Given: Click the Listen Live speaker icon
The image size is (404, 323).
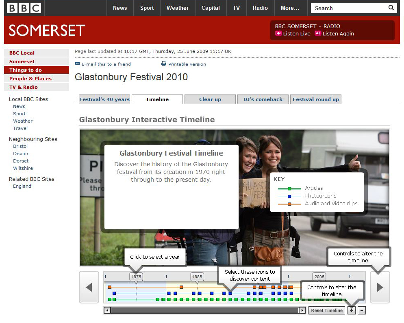Looking at the screenshot, I should (x=278, y=33).
